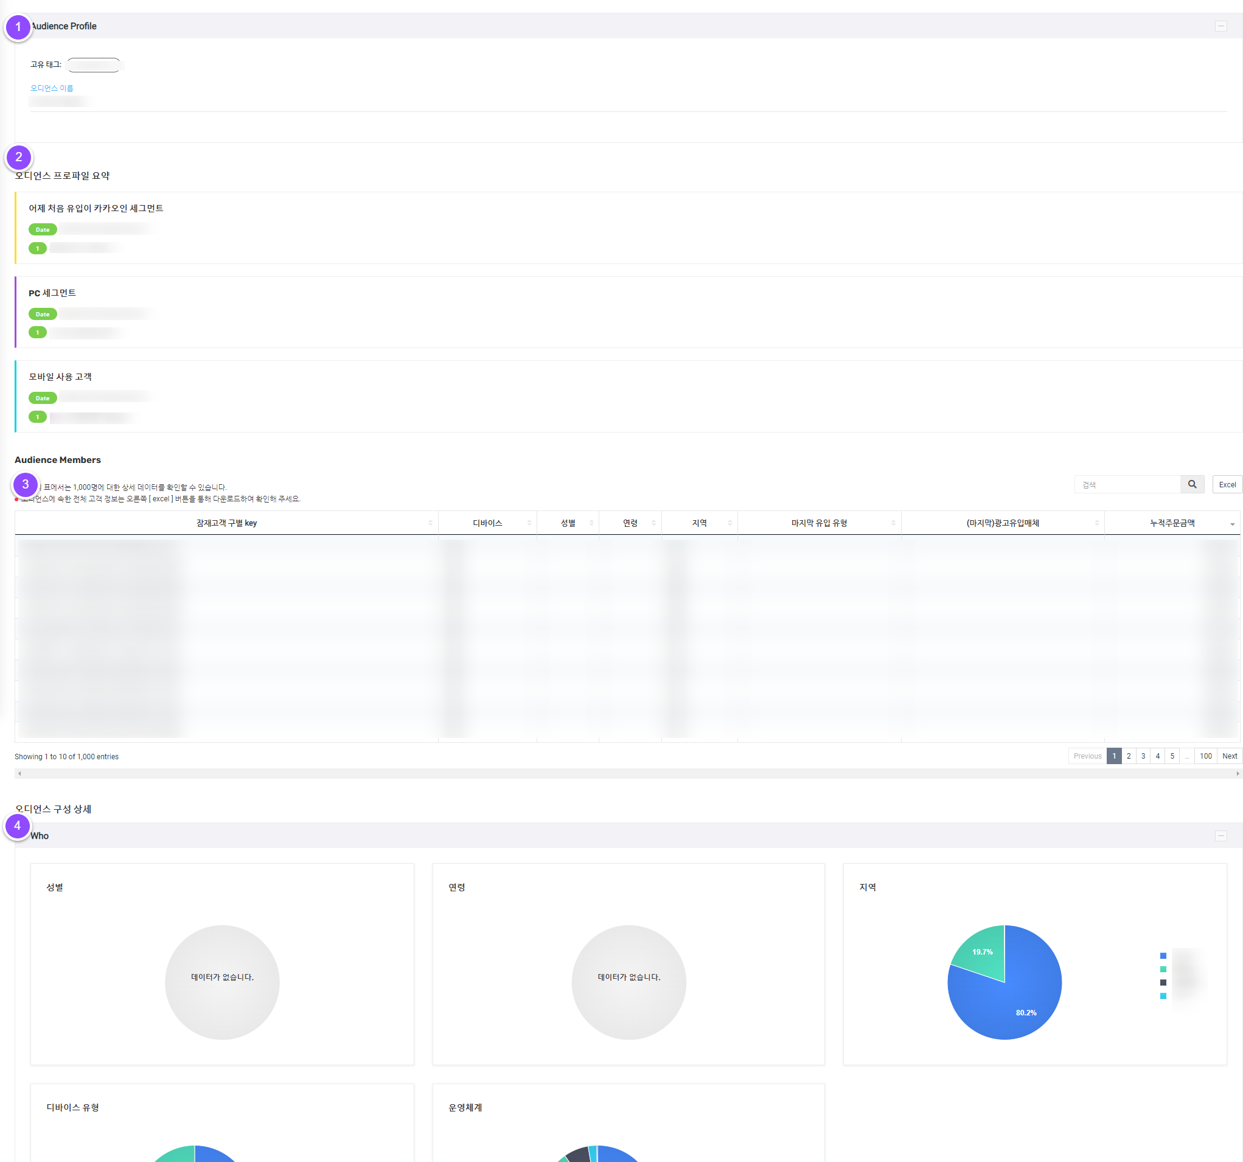Jump to page 100 of members
The height and width of the screenshot is (1162, 1243).
coord(1205,756)
